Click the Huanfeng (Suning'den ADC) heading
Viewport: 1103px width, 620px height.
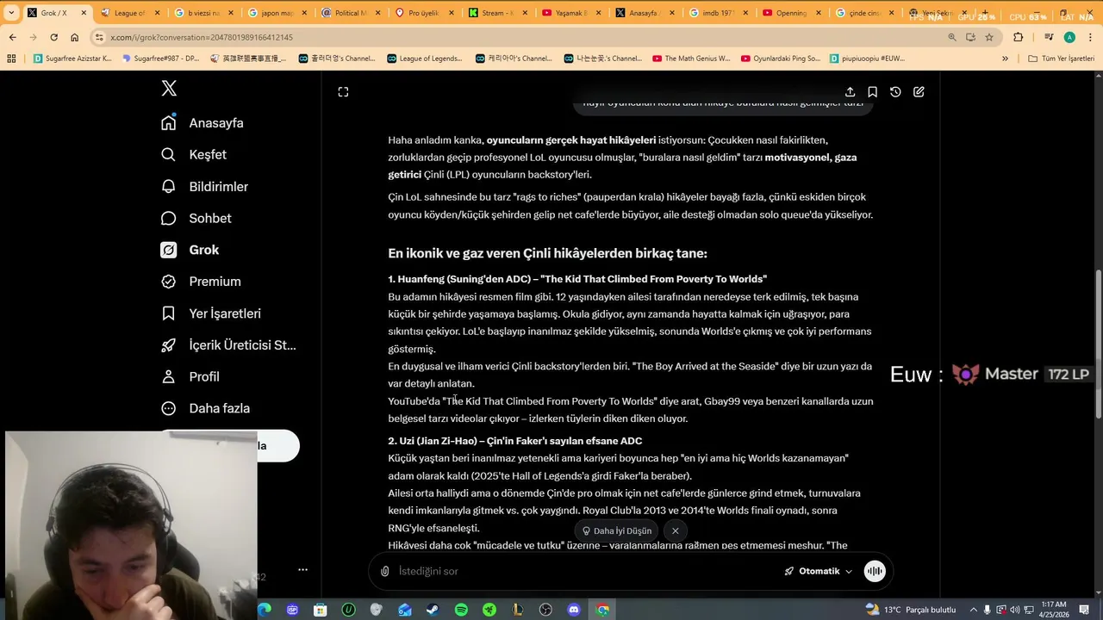(x=577, y=280)
